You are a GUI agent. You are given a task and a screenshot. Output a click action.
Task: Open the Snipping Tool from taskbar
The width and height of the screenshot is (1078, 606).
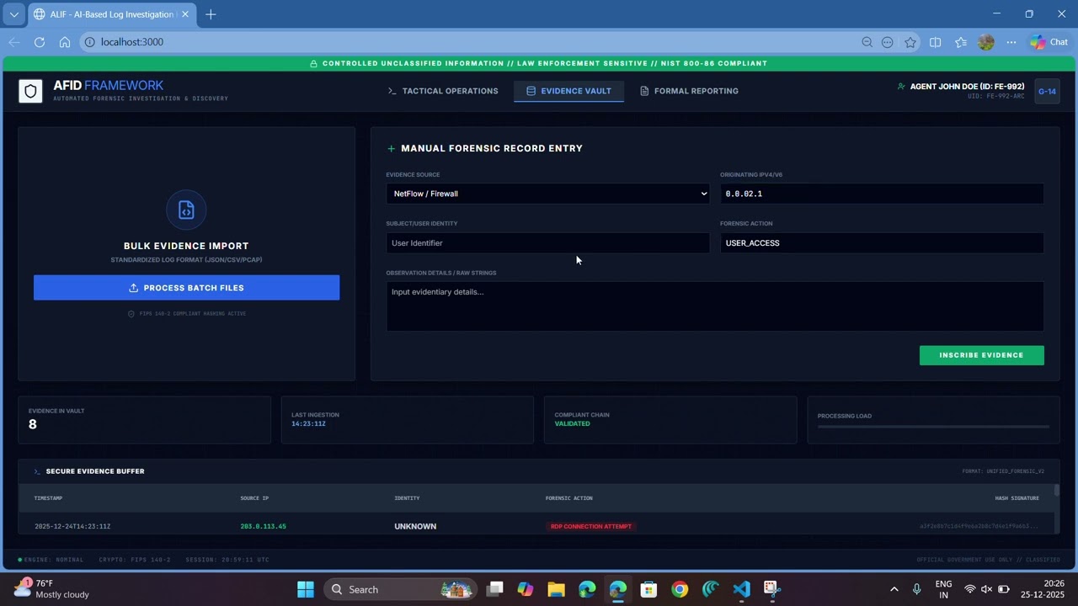point(772,589)
